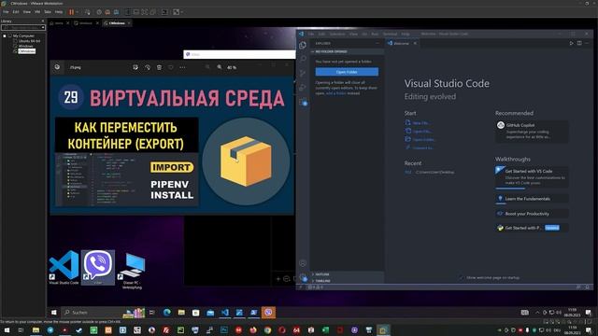Click the VMware enter full screen icon
Screen dimensions: 598x336
pyautogui.click(x=145, y=12)
